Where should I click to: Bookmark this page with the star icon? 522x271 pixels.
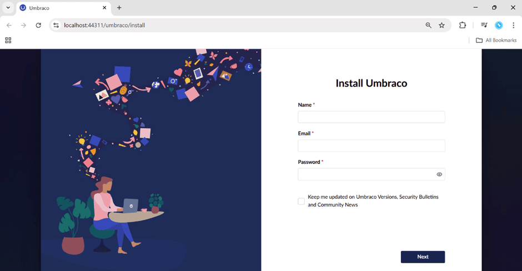click(x=441, y=25)
